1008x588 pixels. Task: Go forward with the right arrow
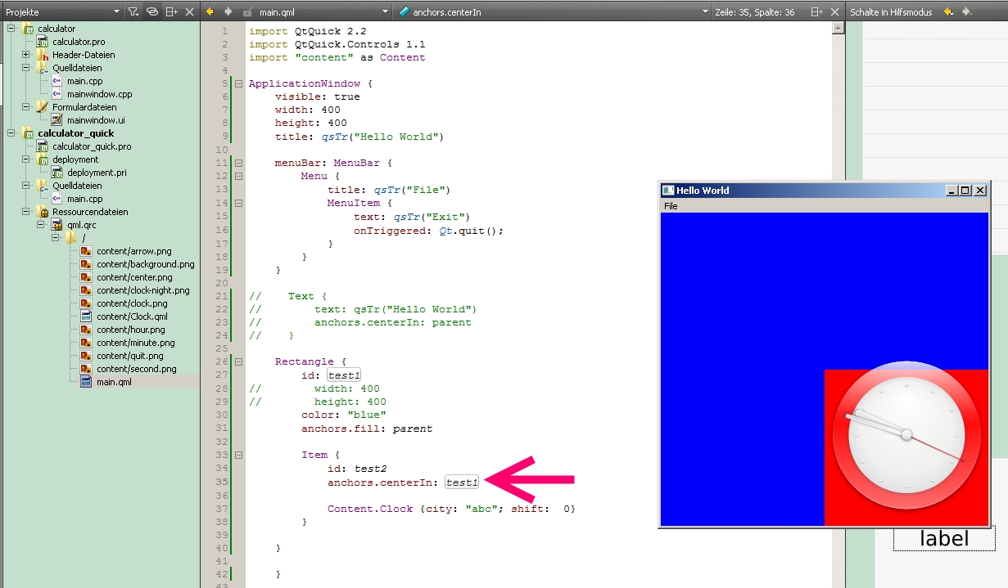click(228, 11)
